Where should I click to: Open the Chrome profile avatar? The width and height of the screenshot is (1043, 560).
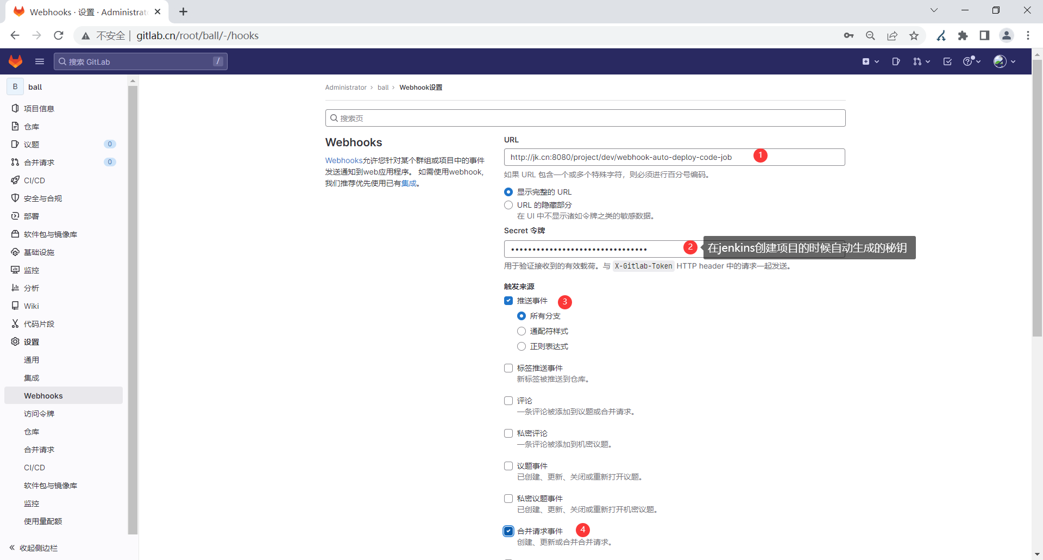[1007, 35]
